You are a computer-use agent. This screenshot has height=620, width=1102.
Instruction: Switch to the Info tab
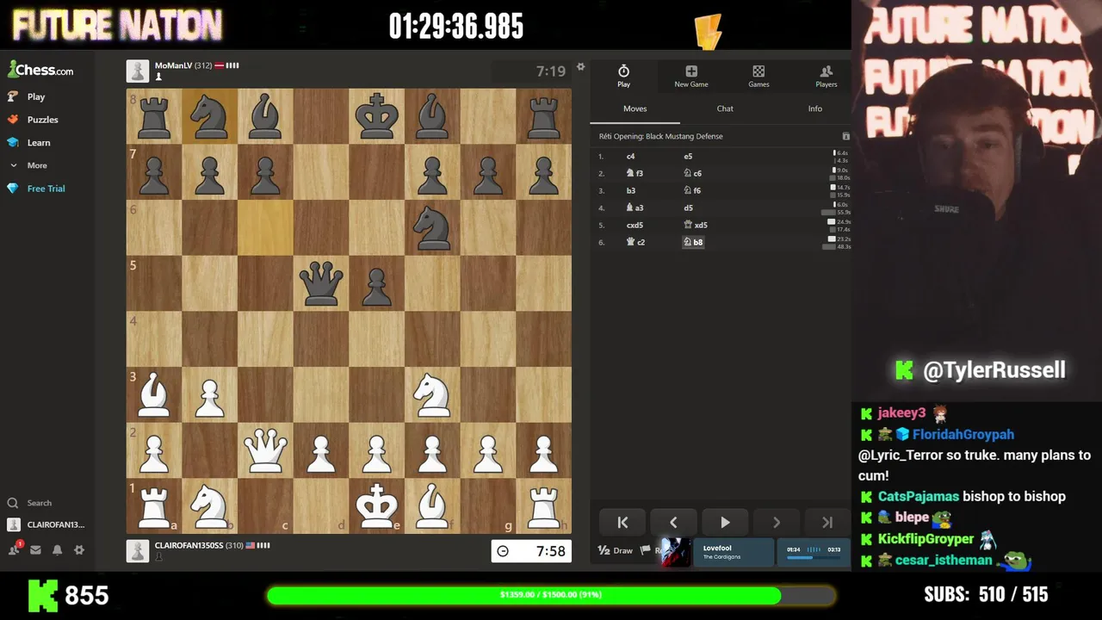tap(814, 108)
